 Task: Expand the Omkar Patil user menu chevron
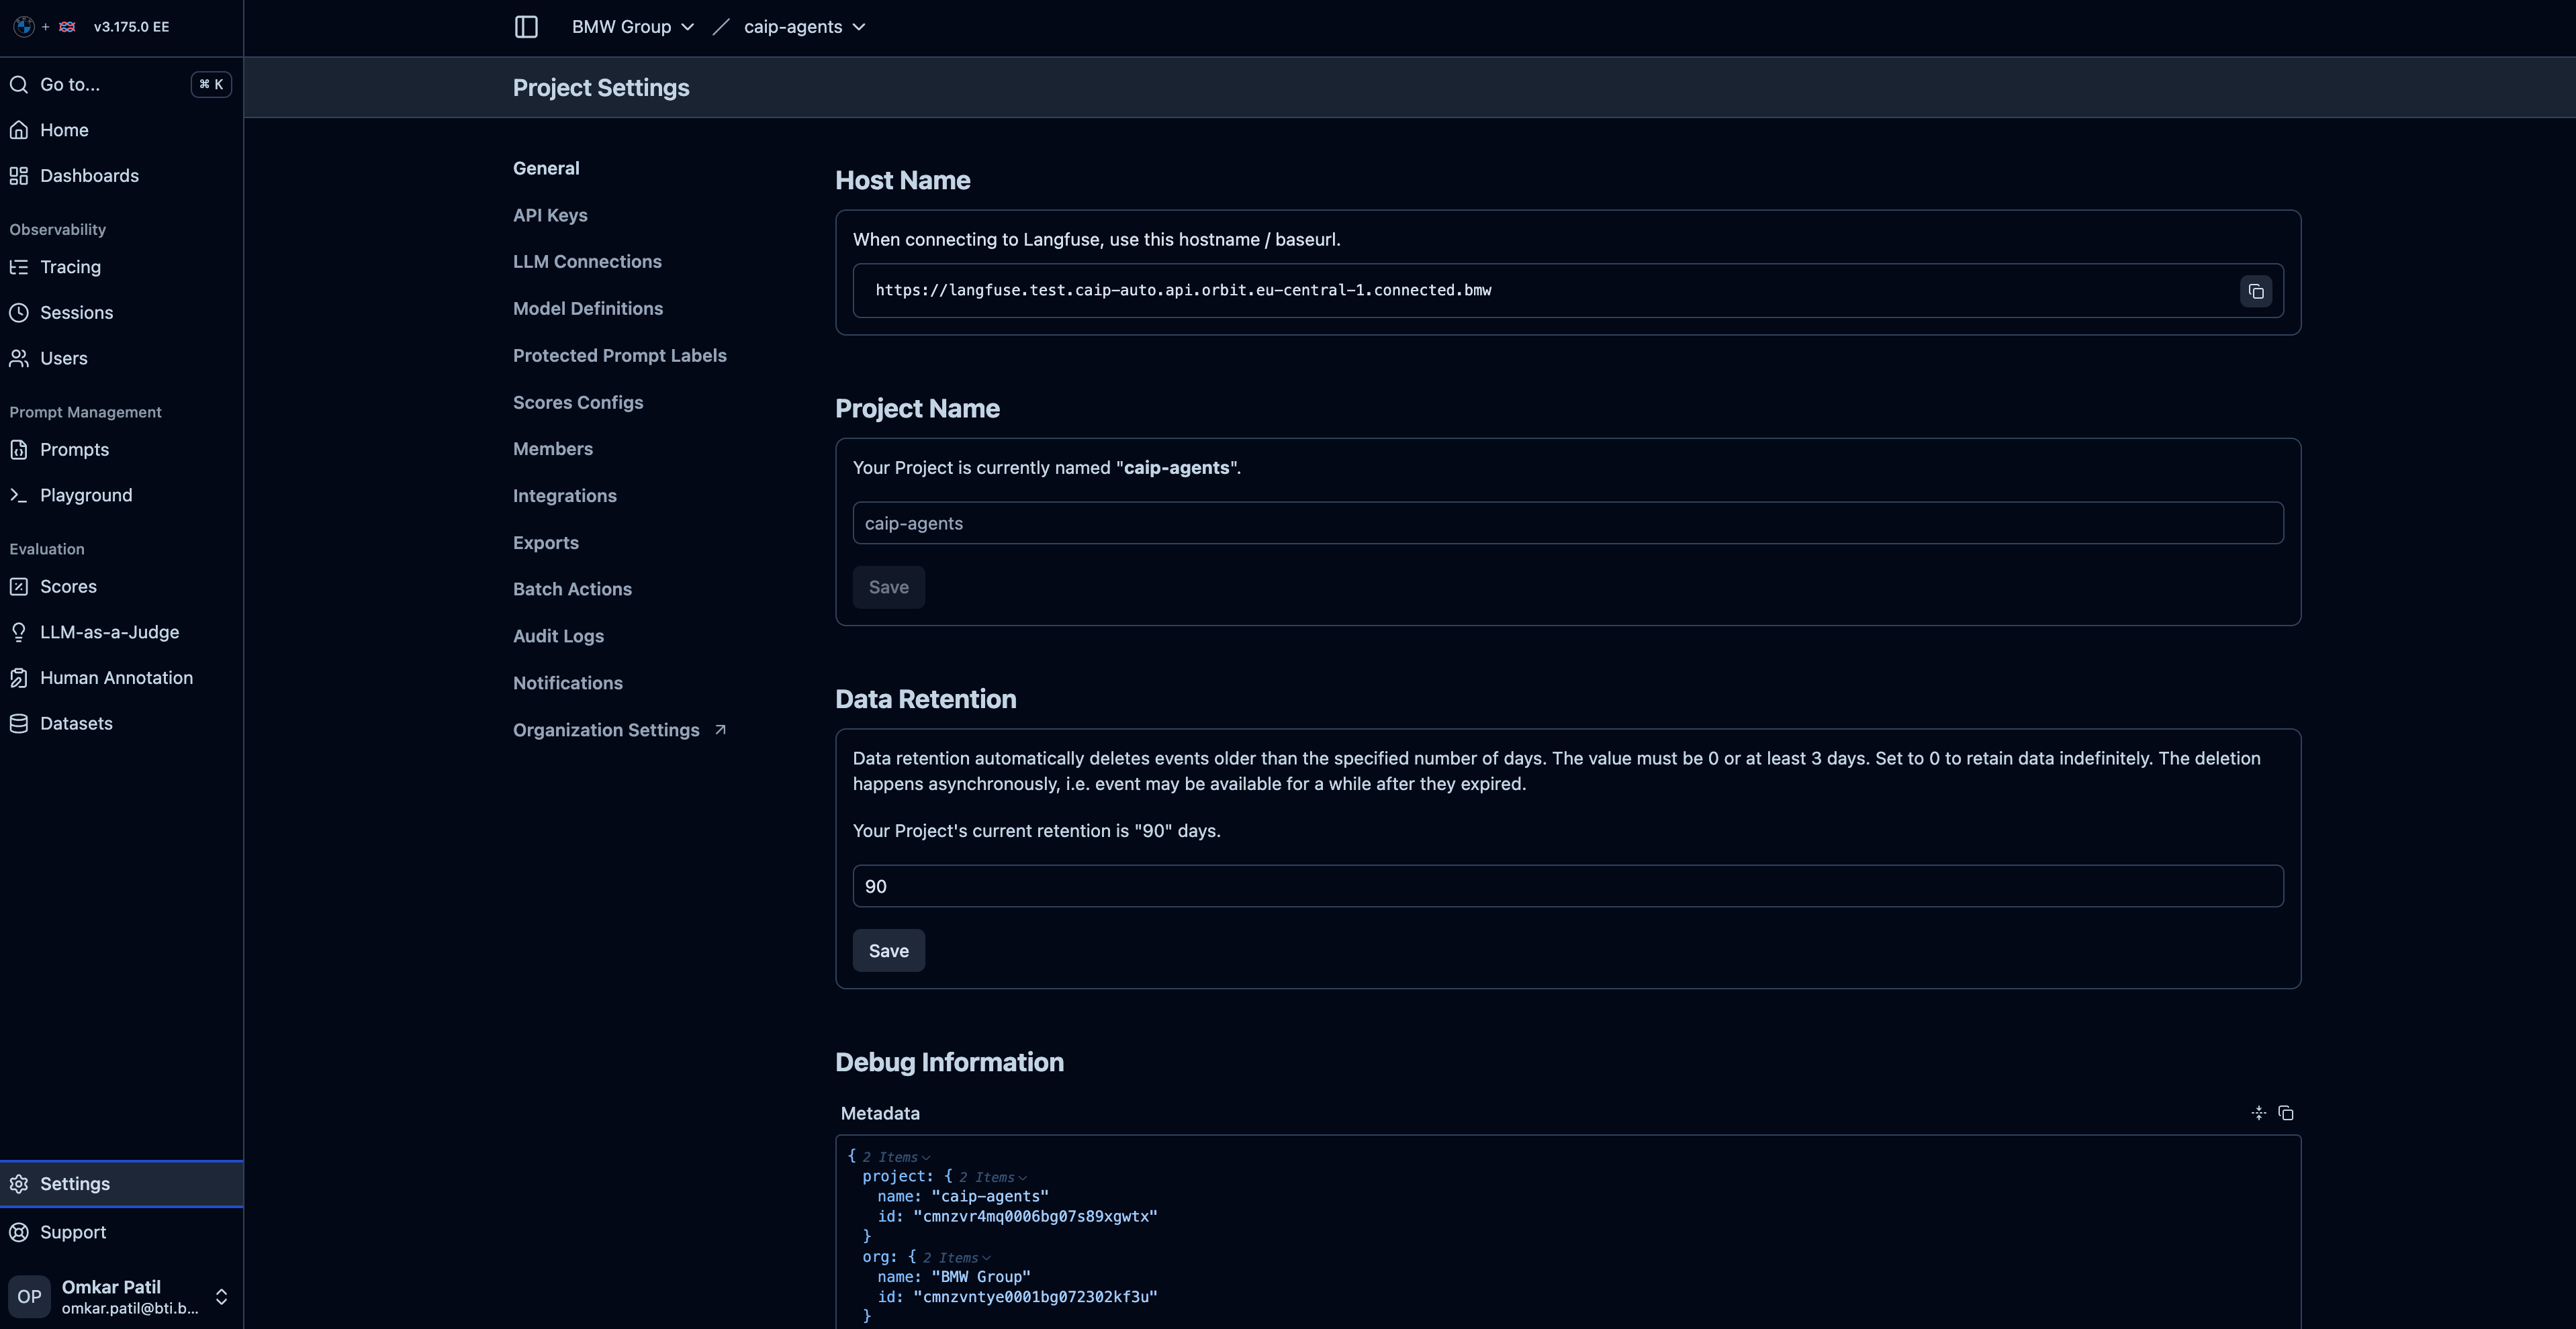pyautogui.click(x=222, y=1297)
